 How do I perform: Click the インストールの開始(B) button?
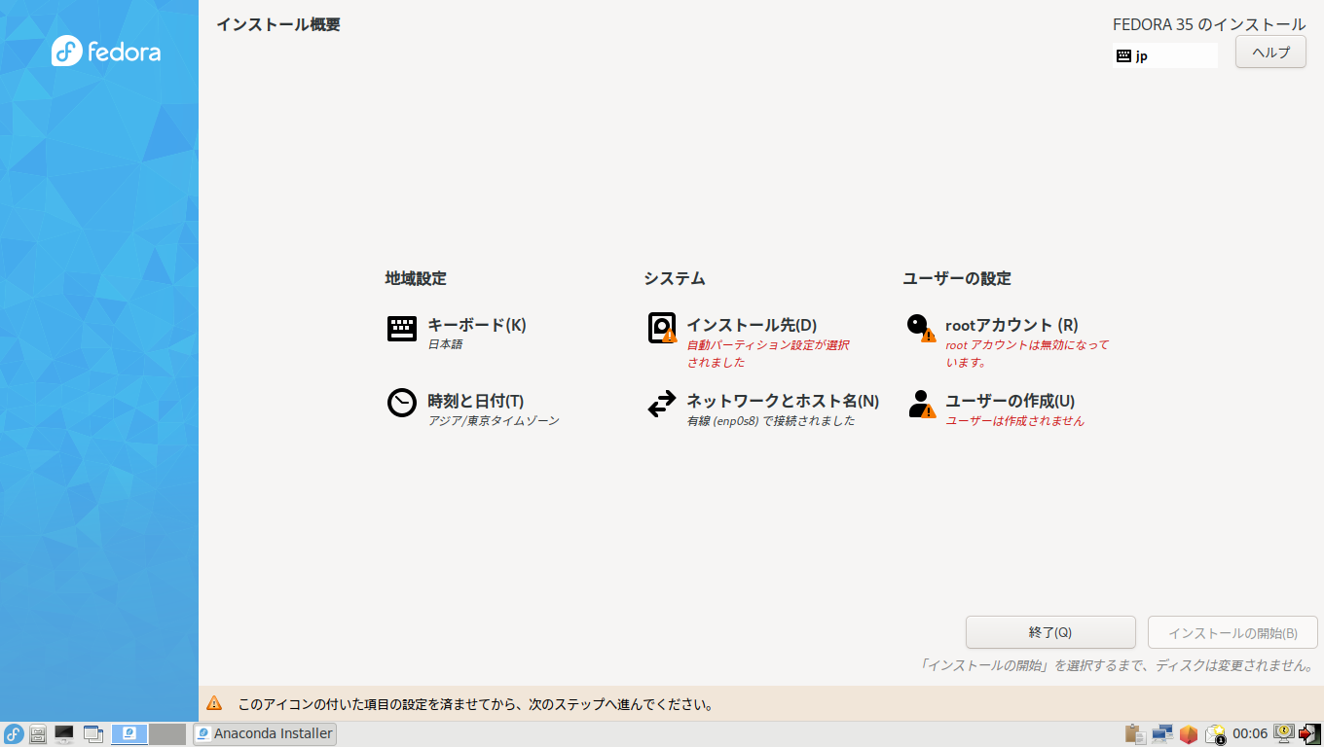[x=1232, y=632]
